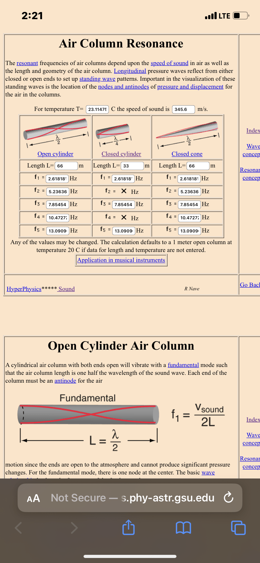Open the "fundamental" link in Open Cylinder section
Viewport: 260px width, 563px height.
tap(183, 365)
